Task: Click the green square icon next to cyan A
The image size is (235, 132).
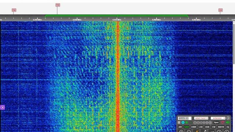Action: (x=187, y=122)
